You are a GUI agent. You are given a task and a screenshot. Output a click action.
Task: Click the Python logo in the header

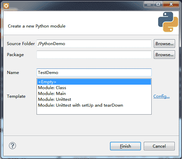[x=168, y=22]
